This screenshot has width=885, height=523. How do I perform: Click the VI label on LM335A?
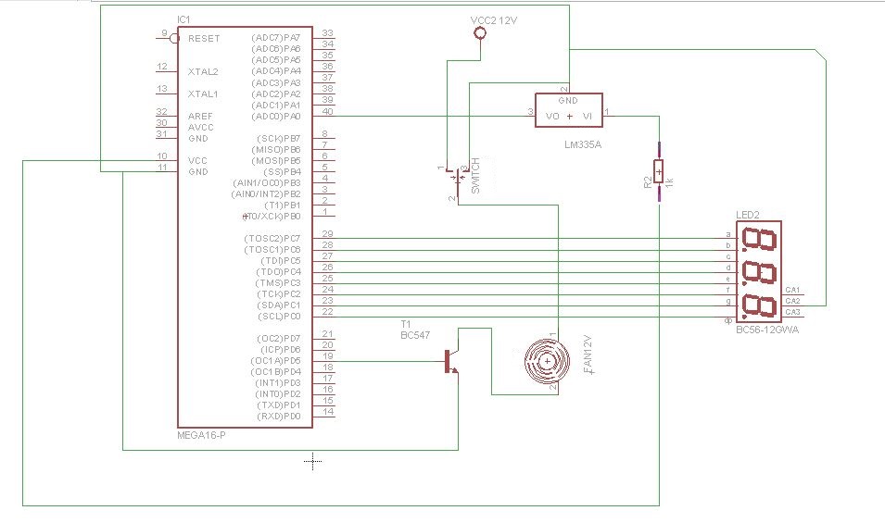point(588,116)
